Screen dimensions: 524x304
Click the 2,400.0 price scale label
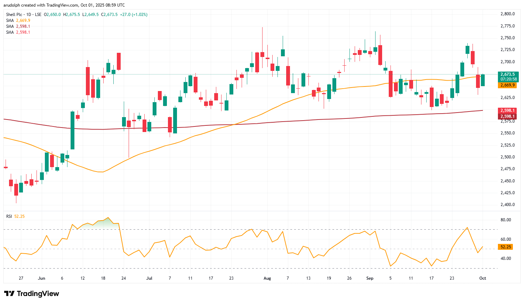point(507,205)
